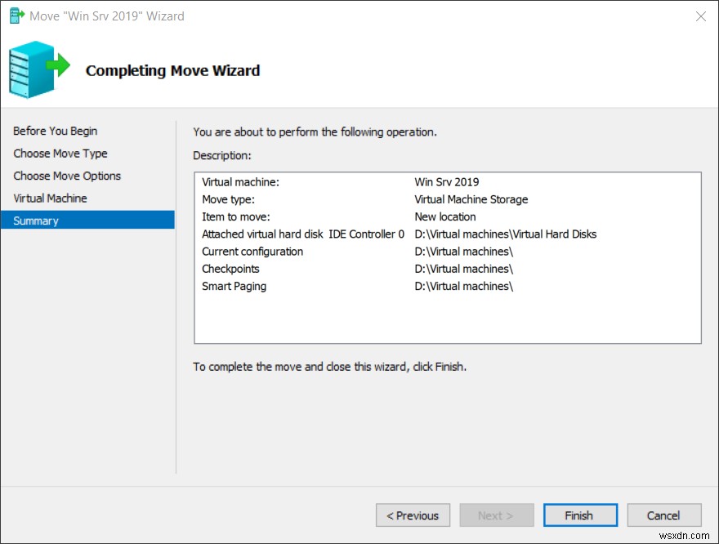719x544 pixels.
Task: Click inside the Description summary box
Action: (447, 319)
